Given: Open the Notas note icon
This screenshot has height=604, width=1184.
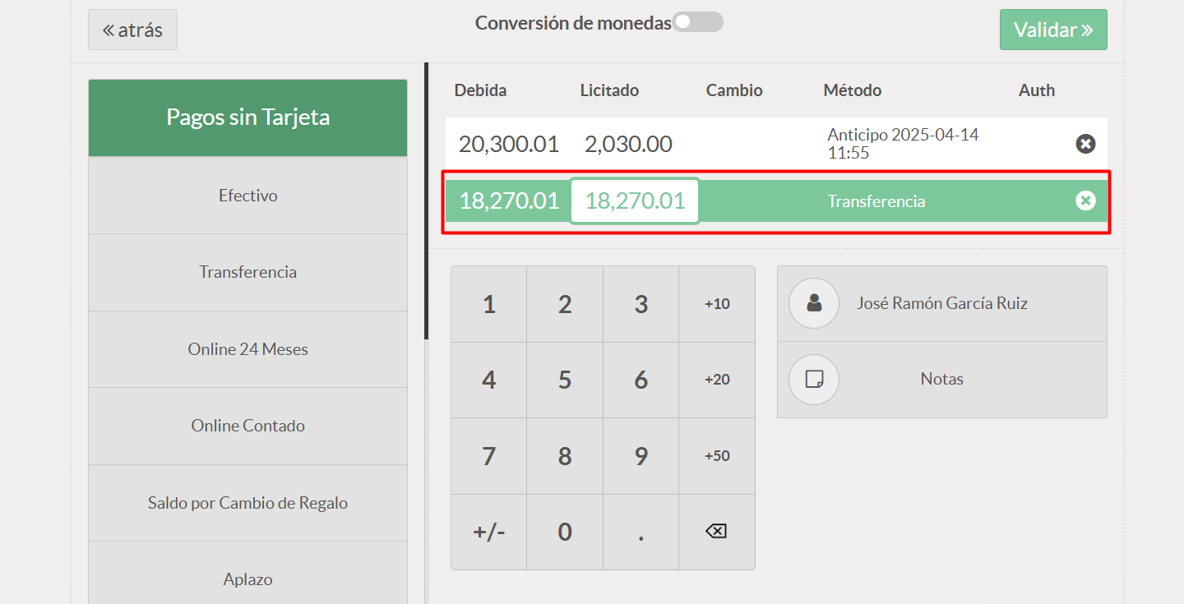Looking at the screenshot, I should [x=814, y=380].
